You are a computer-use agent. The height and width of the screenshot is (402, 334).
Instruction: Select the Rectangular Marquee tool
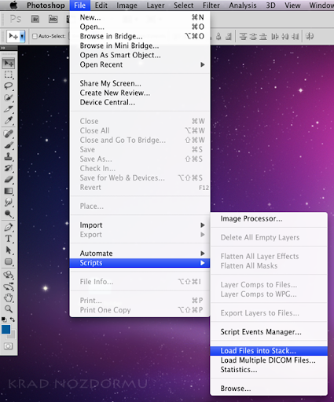9,75
